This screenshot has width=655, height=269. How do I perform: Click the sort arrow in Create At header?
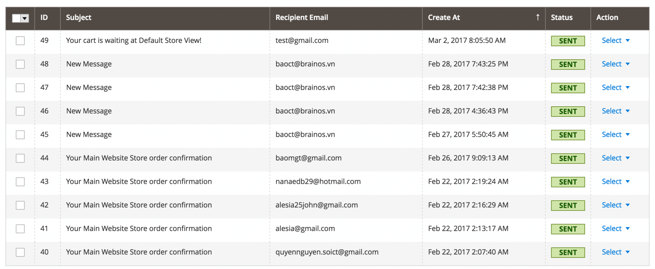[x=537, y=17]
